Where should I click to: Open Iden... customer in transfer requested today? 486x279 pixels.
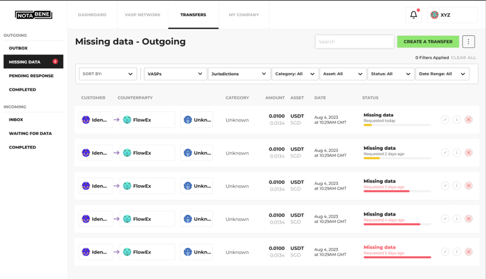point(95,120)
